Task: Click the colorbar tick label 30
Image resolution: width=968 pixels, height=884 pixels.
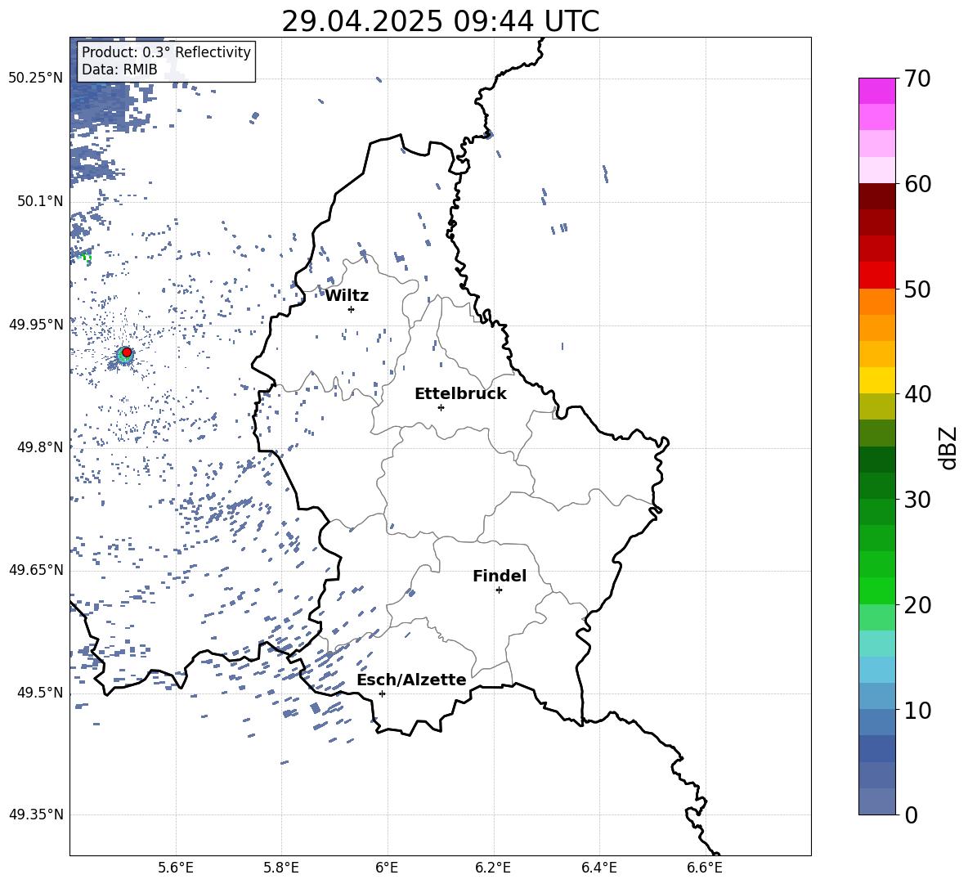Action: [917, 500]
